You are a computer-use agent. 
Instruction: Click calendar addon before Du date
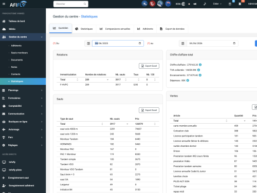(x=88, y=44)
